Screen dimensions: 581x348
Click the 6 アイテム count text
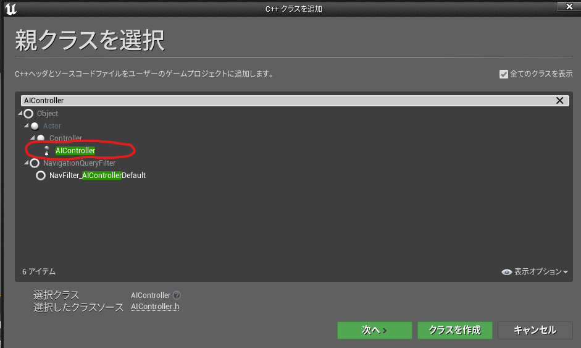coord(39,271)
